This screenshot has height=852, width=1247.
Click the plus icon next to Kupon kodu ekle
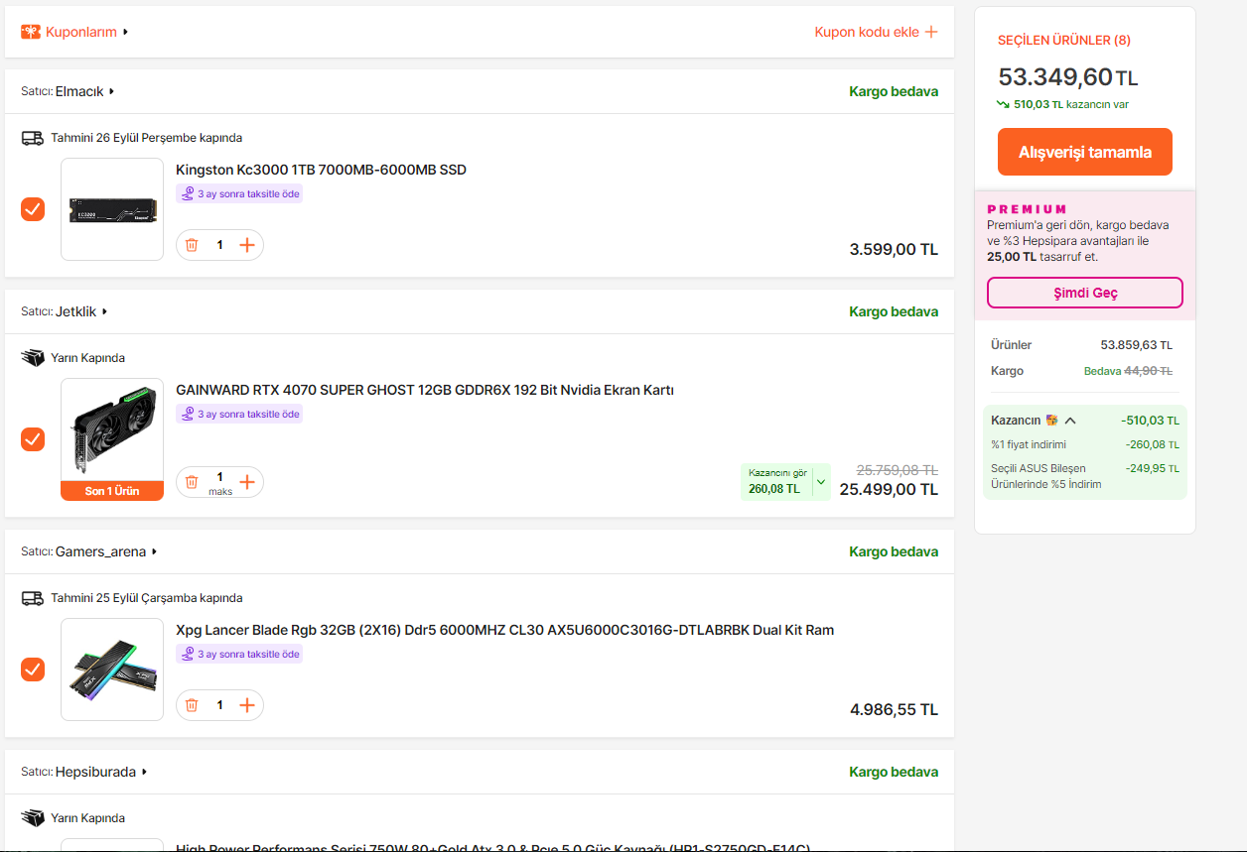click(x=931, y=32)
